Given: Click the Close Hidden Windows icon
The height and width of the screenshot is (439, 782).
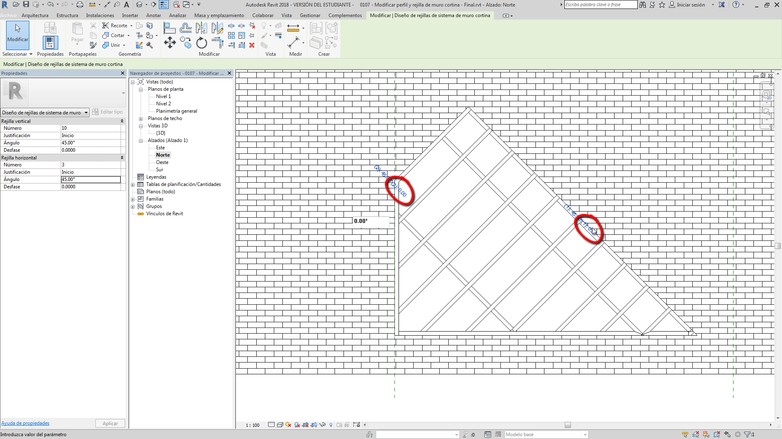Looking at the screenshot, I should coord(176,4).
